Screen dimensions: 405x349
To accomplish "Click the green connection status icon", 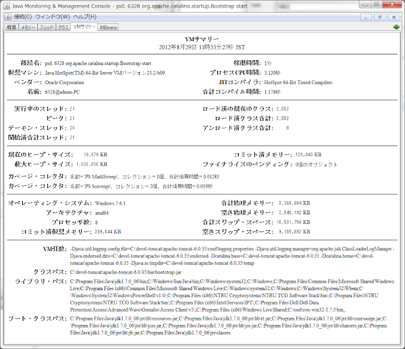I will tap(396, 27).
